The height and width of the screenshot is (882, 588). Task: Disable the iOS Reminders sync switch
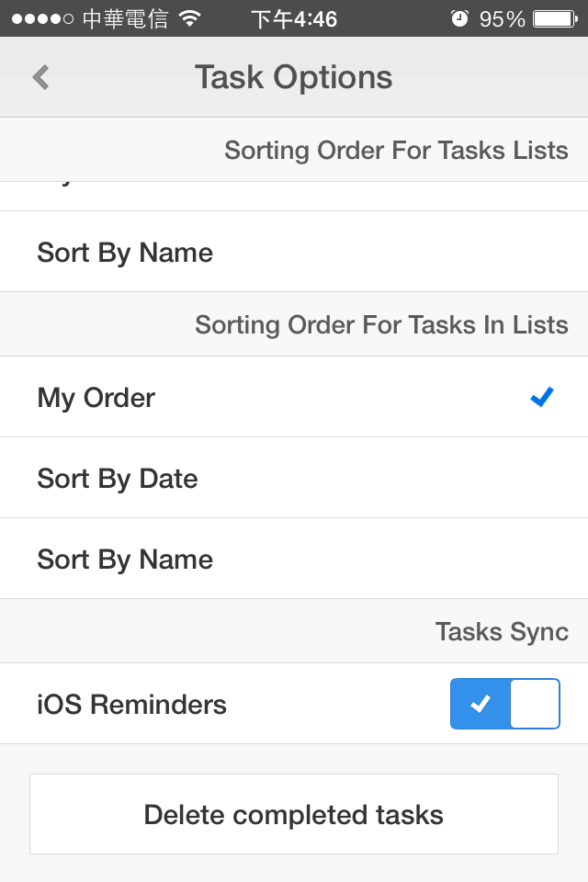tap(504, 704)
